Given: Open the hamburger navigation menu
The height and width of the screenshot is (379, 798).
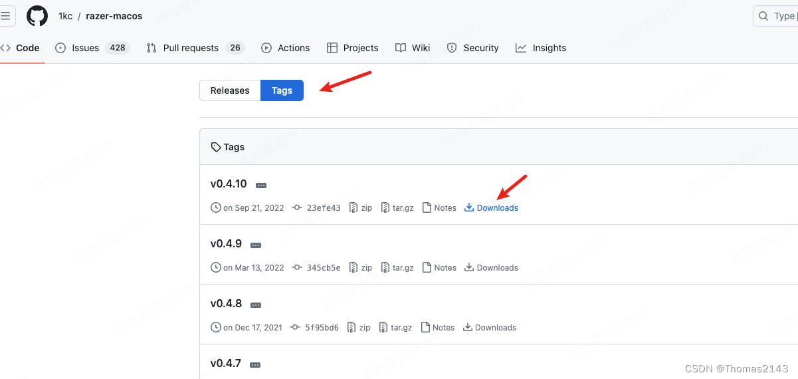Looking at the screenshot, I should tap(5, 16).
